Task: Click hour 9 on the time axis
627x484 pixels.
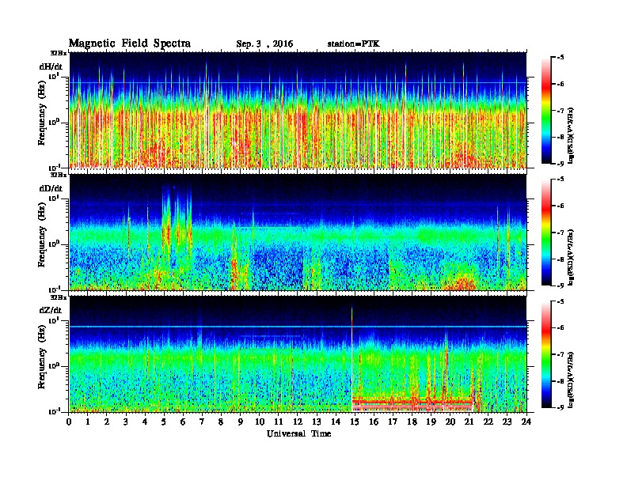Action: coord(241,422)
